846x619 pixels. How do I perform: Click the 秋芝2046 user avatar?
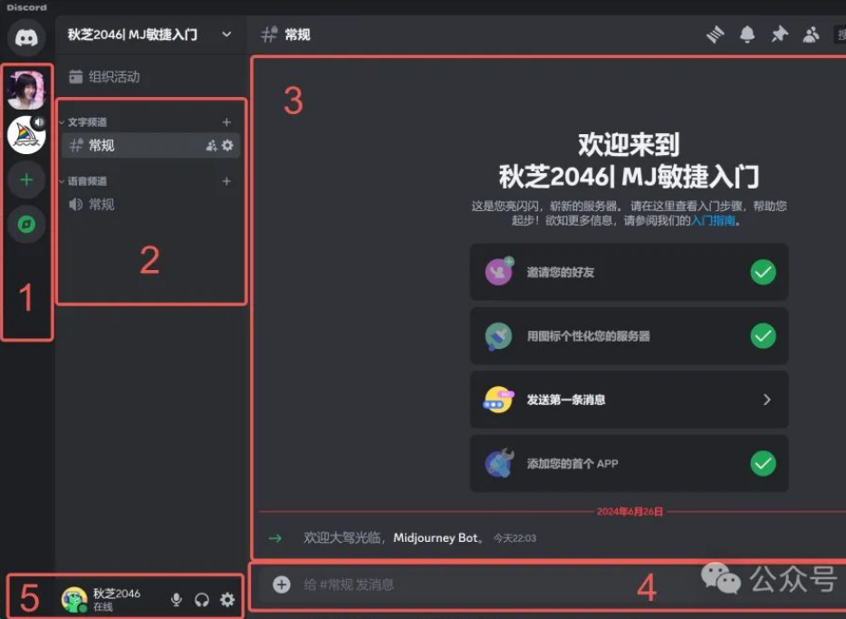(x=74, y=599)
